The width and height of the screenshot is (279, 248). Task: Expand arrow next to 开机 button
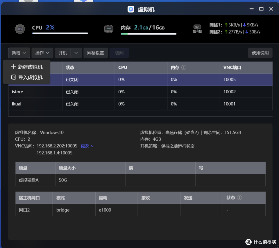coord(76,53)
